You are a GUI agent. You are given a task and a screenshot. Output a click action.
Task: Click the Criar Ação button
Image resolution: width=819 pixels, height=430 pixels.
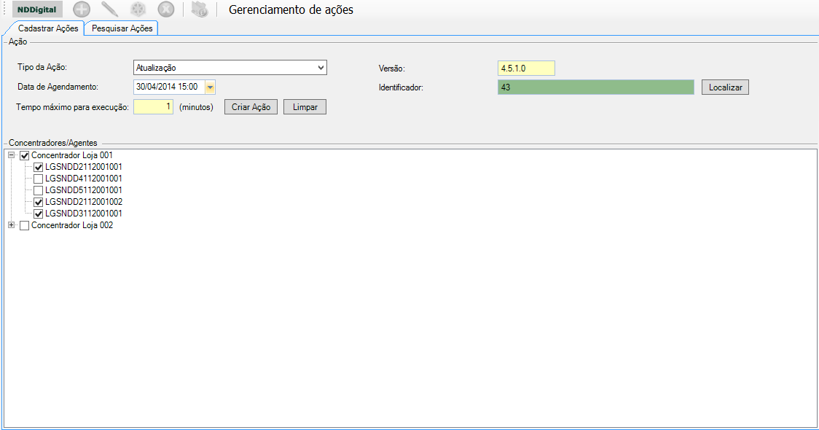(251, 106)
